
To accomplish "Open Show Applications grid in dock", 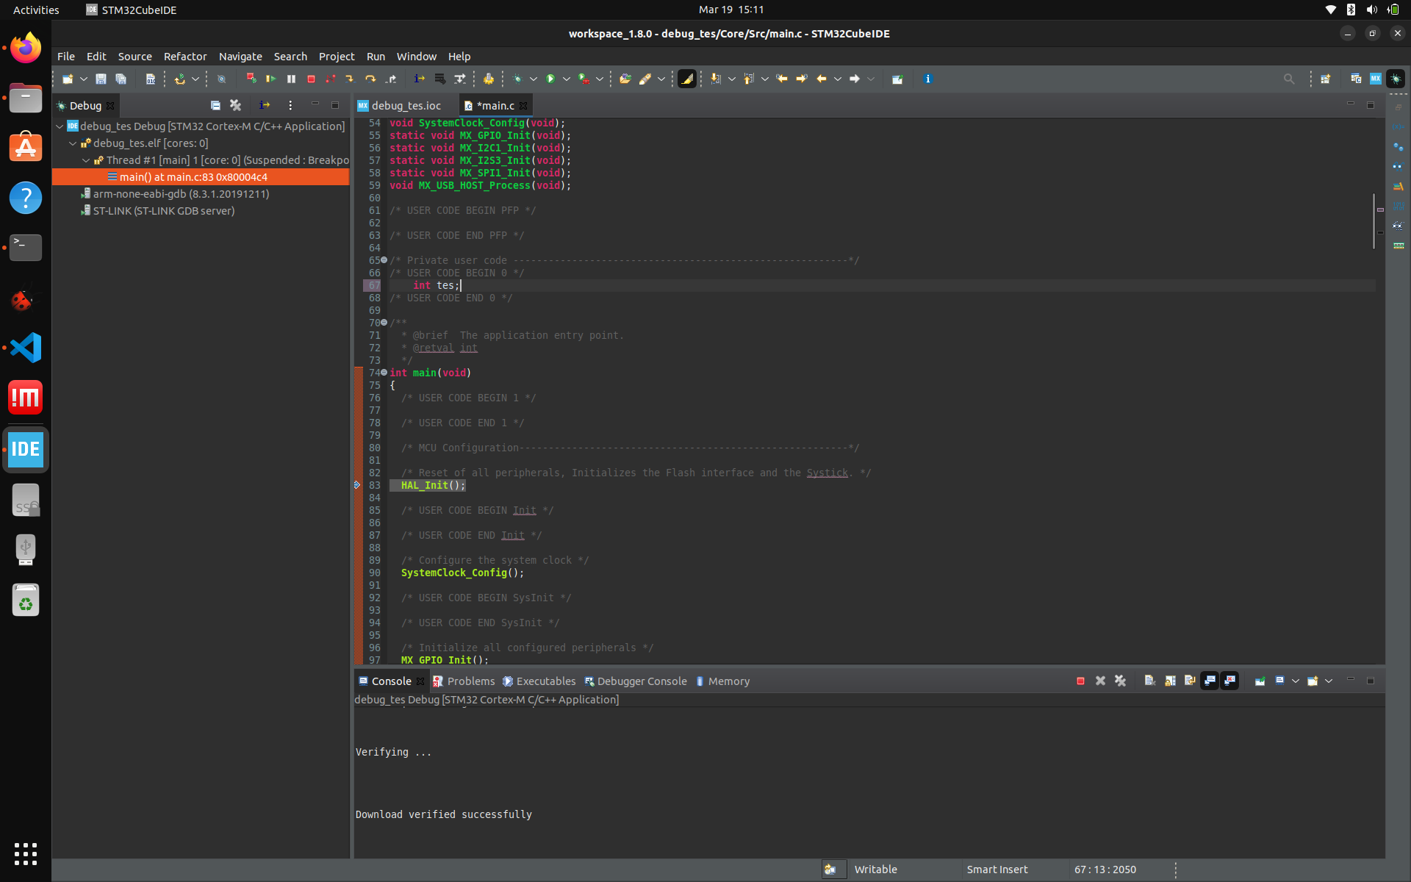I will tap(26, 853).
